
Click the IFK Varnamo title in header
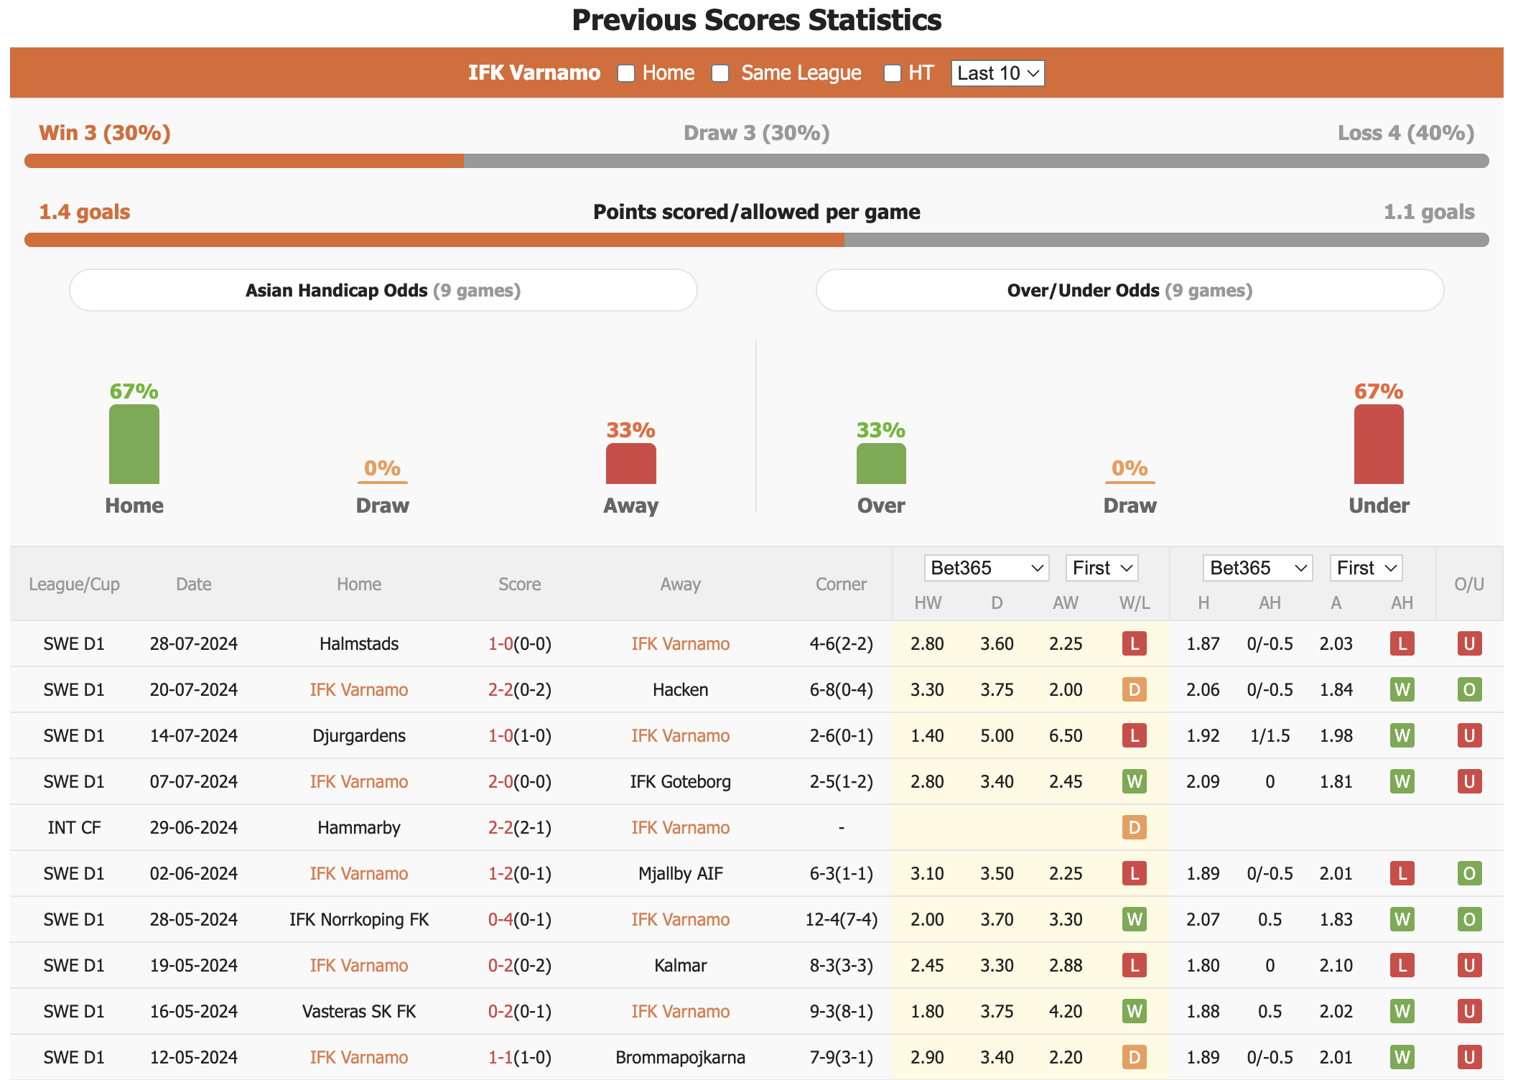(x=534, y=73)
